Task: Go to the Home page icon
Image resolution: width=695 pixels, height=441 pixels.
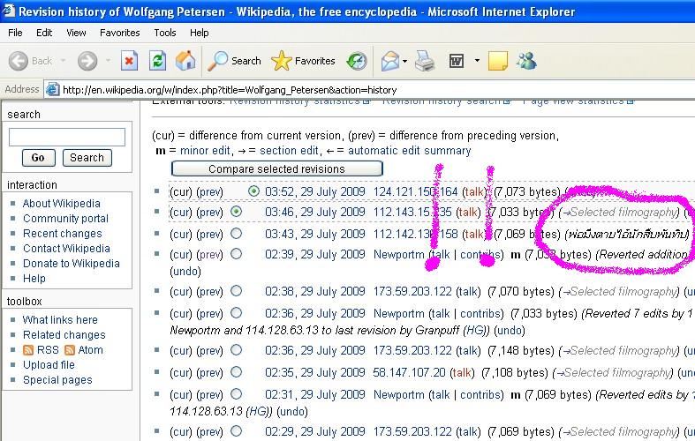Action: click(x=185, y=61)
